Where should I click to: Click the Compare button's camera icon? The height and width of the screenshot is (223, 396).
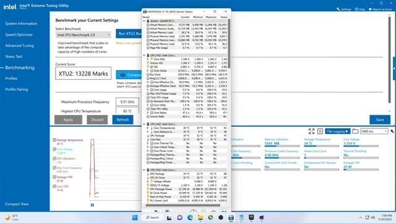tap(123, 75)
